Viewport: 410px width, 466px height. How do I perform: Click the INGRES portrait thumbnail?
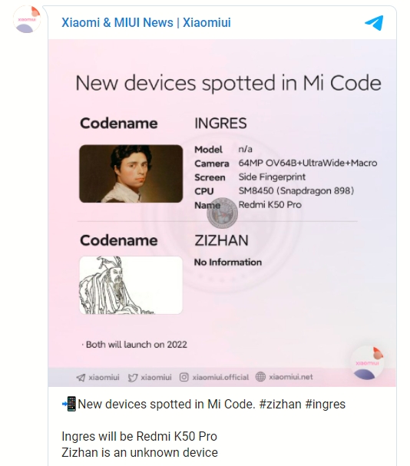click(x=131, y=174)
